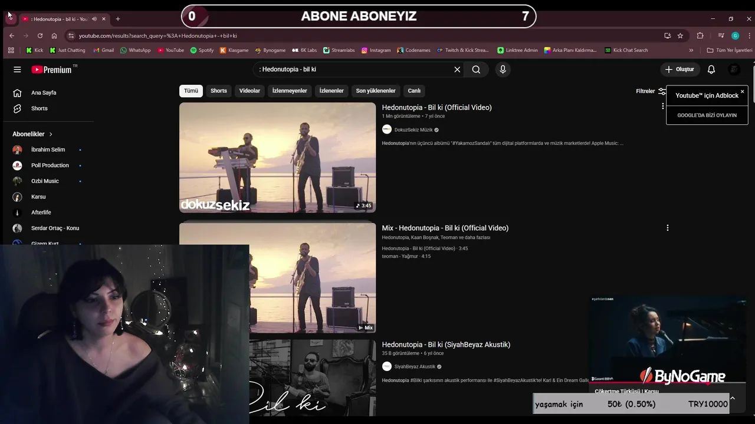Open Kick bookmark
The image size is (755, 424).
34,50
